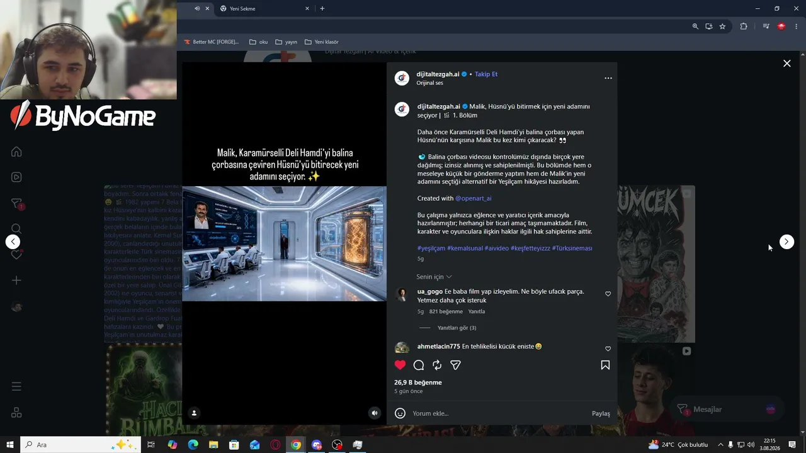Screen dimensions: 806x453
Task: Open the oku bookmarks folder
Action: tap(258, 42)
